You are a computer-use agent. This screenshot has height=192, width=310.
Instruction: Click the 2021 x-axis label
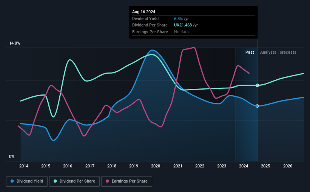point(178,166)
